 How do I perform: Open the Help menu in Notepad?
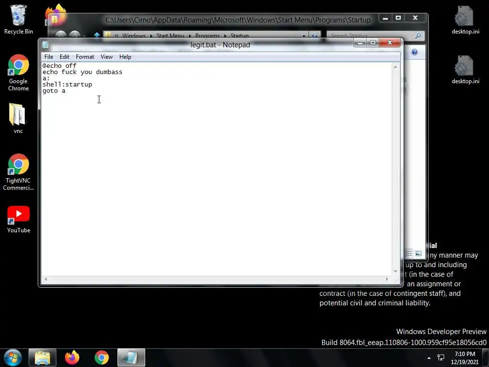pos(125,57)
